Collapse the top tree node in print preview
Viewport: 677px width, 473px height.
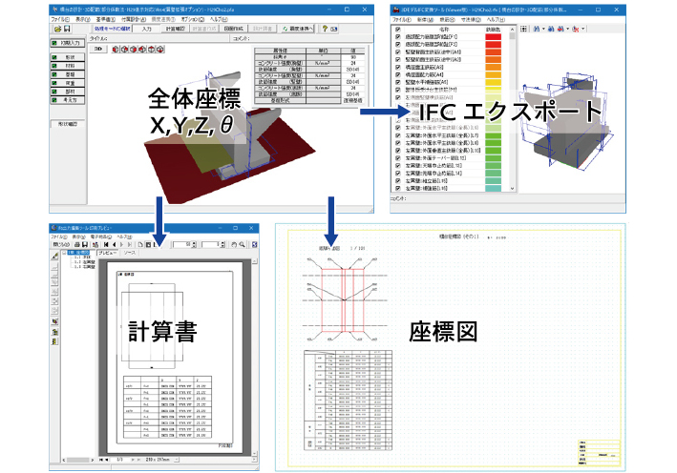(64, 253)
